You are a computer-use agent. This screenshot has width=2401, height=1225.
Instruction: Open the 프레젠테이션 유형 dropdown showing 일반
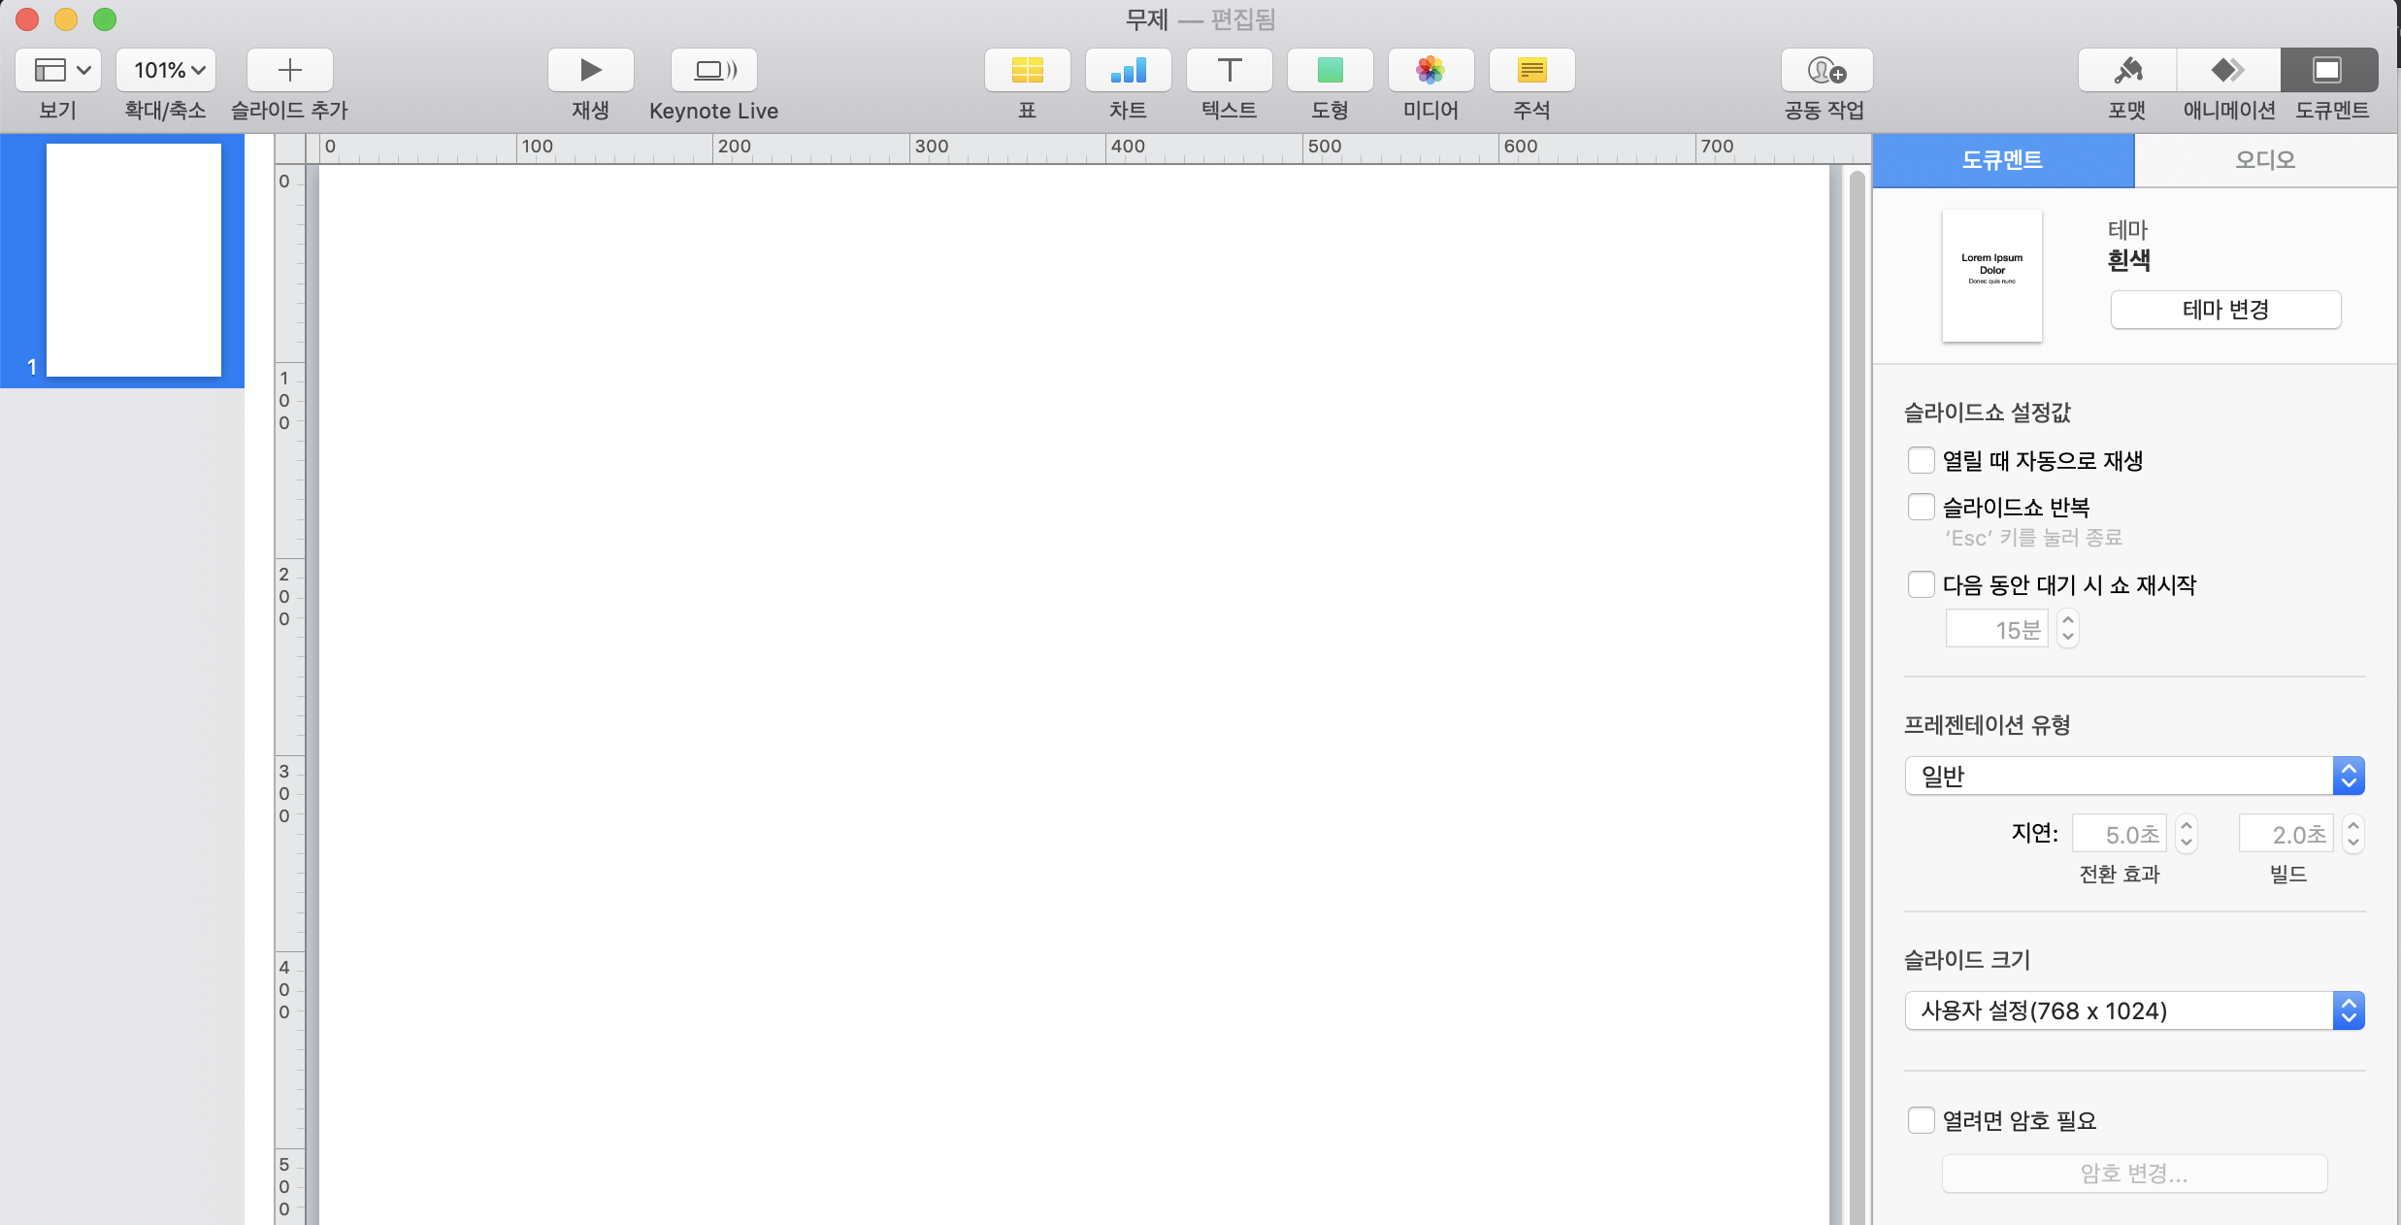[x=2133, y=776]
